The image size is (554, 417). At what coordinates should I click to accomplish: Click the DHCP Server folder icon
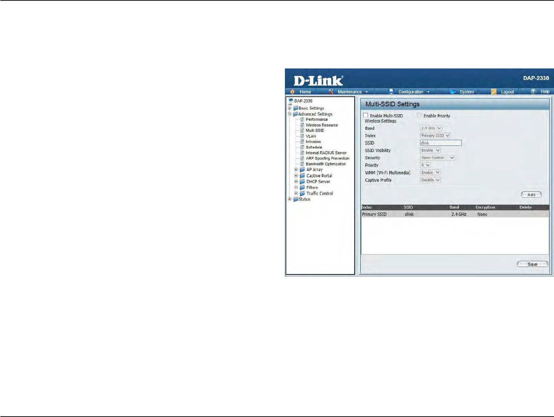click(302, 182)
